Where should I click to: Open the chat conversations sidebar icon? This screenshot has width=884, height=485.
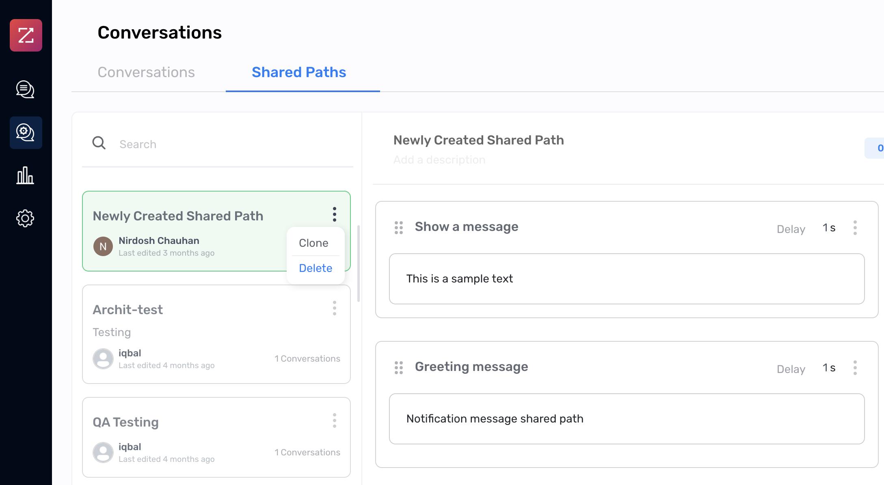(x=25, y=90)
